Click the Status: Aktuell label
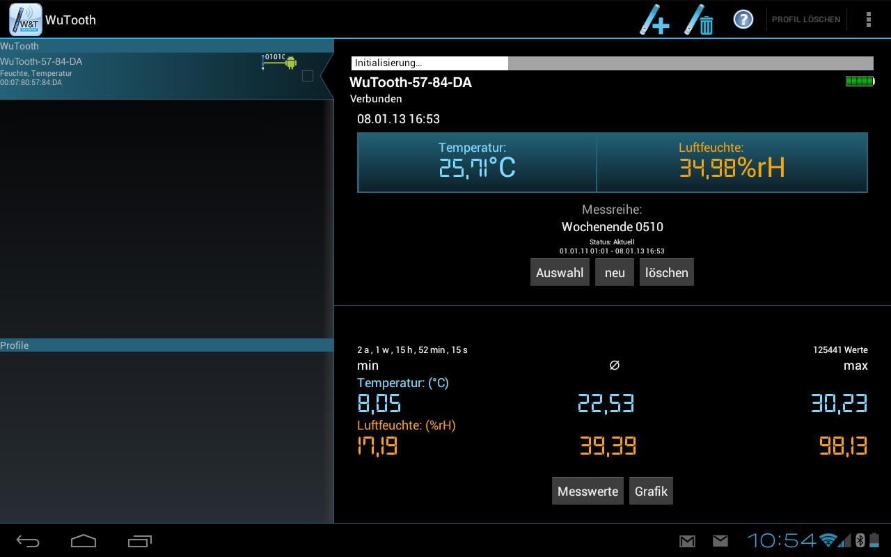 tap(612, 242)
